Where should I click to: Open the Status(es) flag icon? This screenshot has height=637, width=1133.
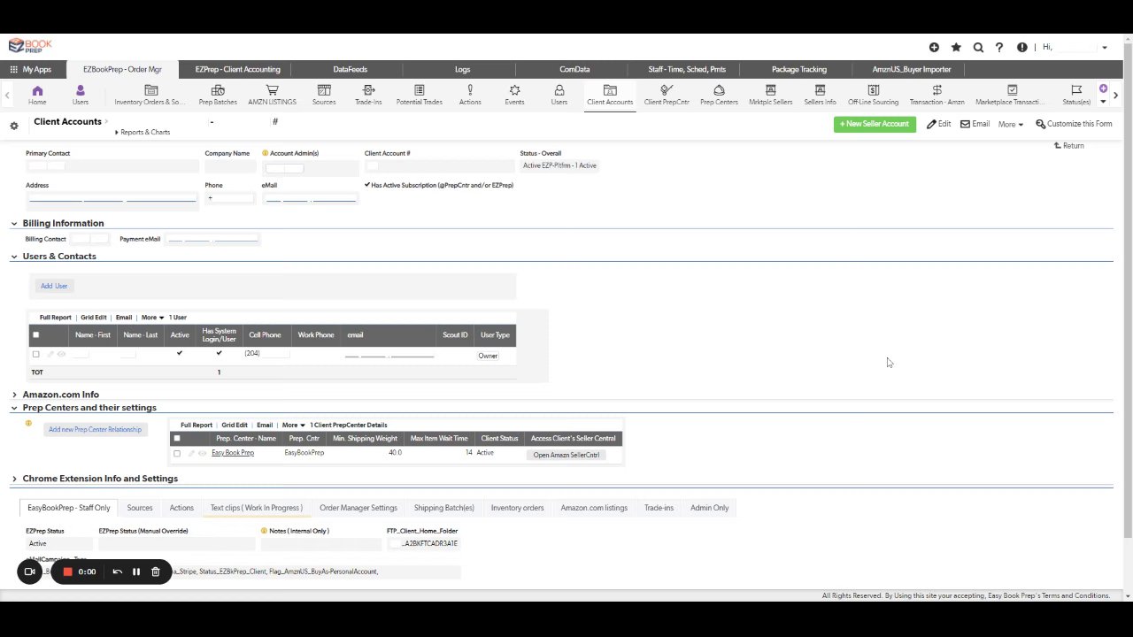(x=1076, y=95)
